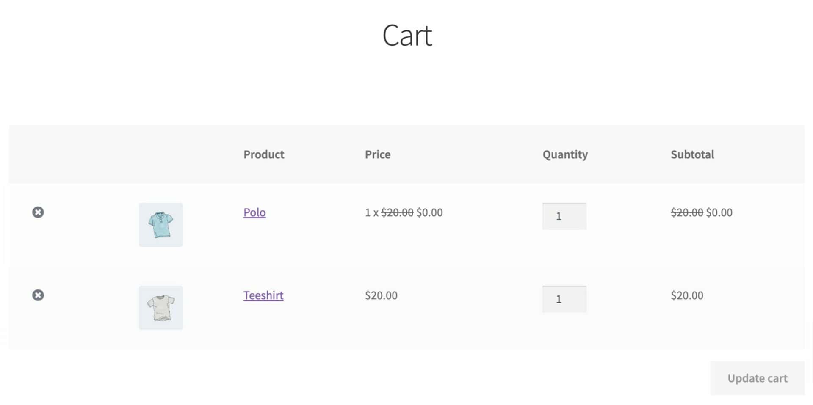This screenshot has width=813, height=405.
Task: Click Polo's $0.00 discounted price in Price column
Action: coord(429,212)
